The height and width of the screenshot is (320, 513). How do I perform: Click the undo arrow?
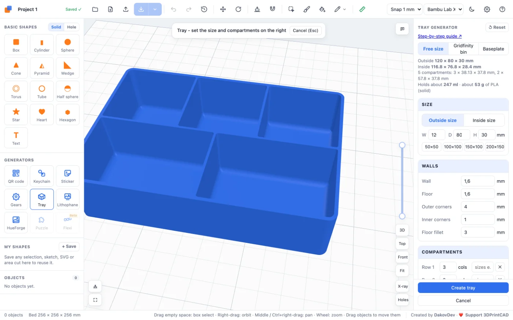click(x=174, y=10)
